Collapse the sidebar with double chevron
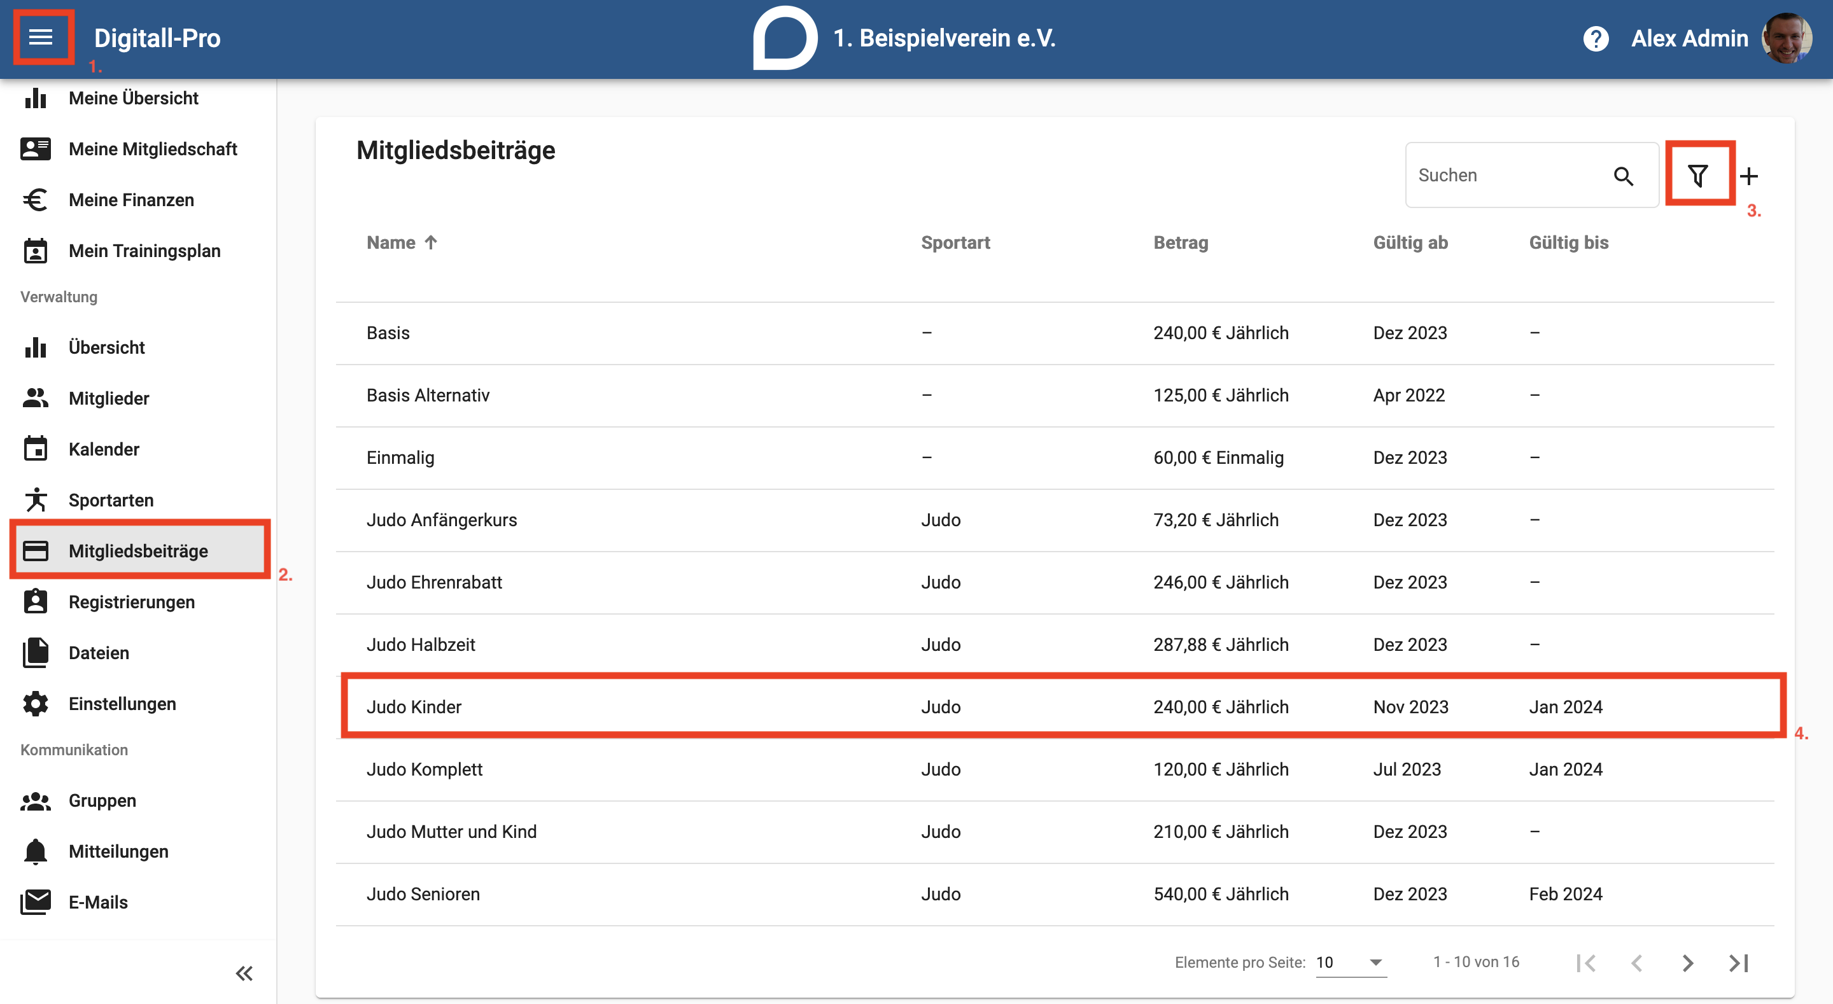The width and height of the screenshot is (1833, 1004). coord(244,973)
